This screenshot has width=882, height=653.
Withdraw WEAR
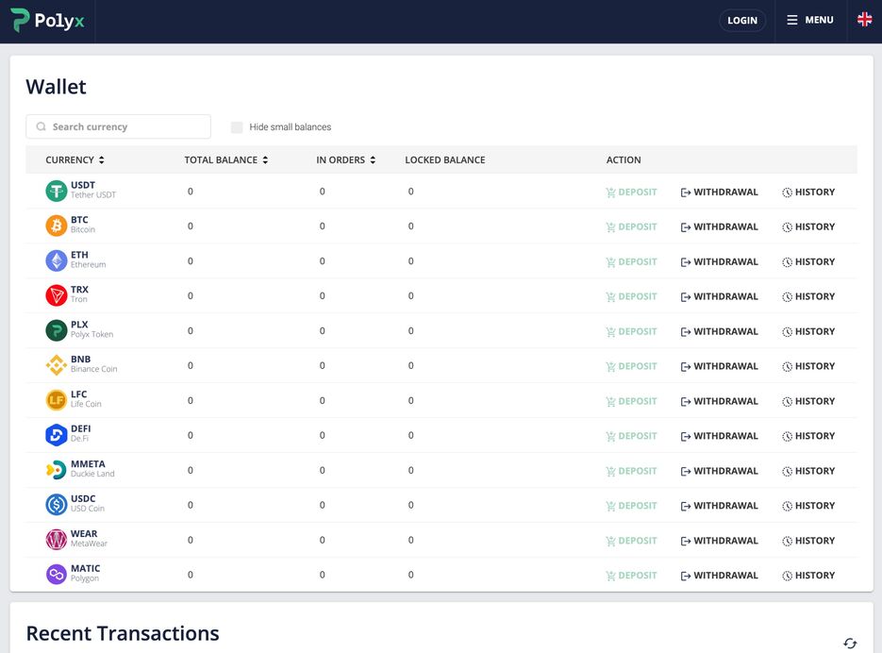coord(720,541)
